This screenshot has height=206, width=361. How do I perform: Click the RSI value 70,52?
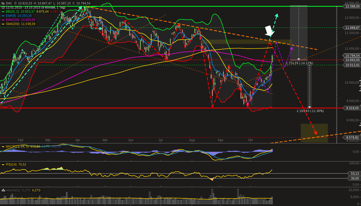[22, 165]
